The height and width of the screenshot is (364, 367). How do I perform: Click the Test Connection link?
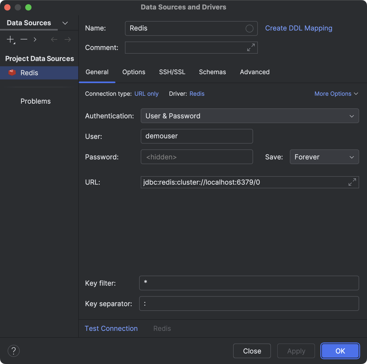tap(111, 328)
